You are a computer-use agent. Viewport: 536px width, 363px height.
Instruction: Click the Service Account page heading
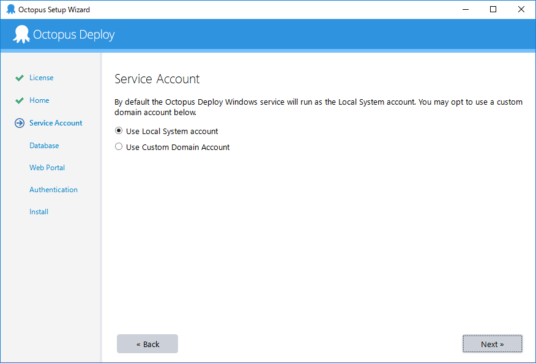pos(157,79)
